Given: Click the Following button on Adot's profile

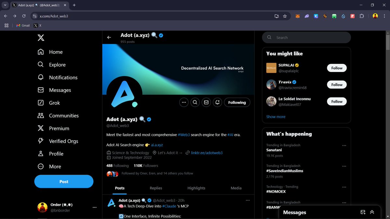Looking at the screenshot, I should click(x=237, y=102).
